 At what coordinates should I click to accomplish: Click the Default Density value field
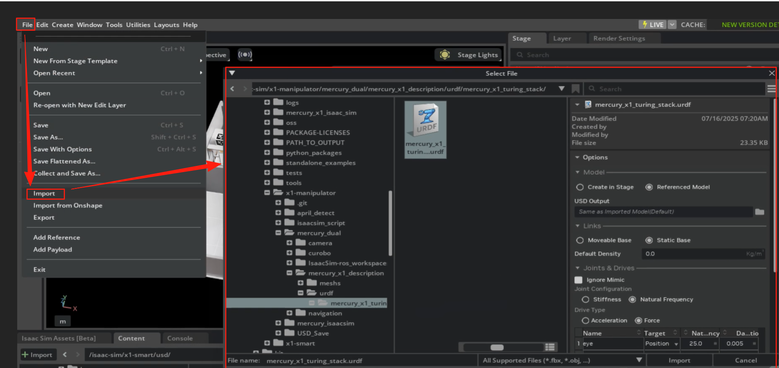coord(703,254)
